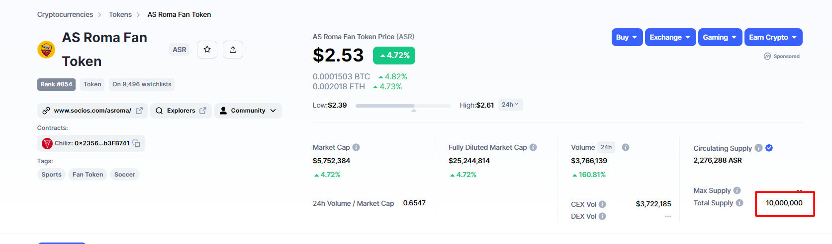Click the 10,000,000 total supply value
This screenshot has width=832, height=244.
[784, 203]
